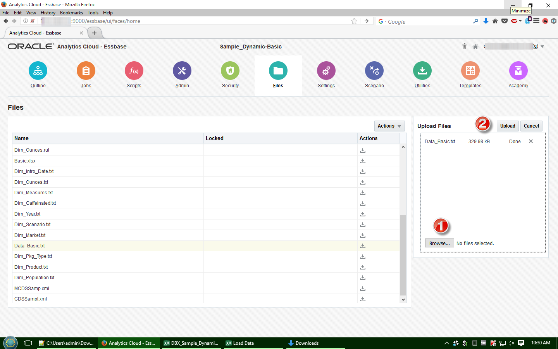Image resolution: width=558 pixels, height=349 pixels.
Task: Select the Dim_Scenario.txt row
Action: (206, 225)
